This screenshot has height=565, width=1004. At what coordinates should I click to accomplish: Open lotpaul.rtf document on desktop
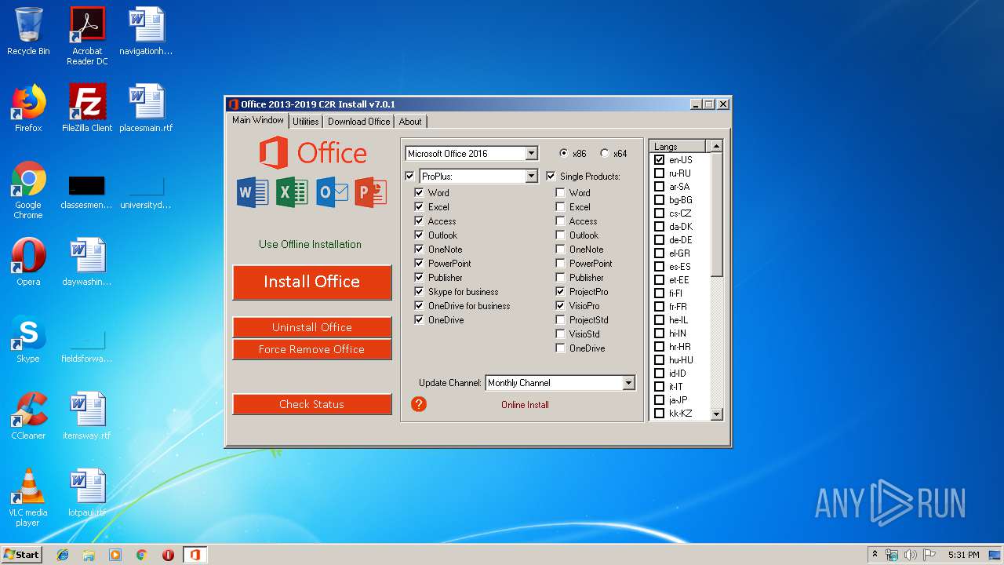(87, 493)
